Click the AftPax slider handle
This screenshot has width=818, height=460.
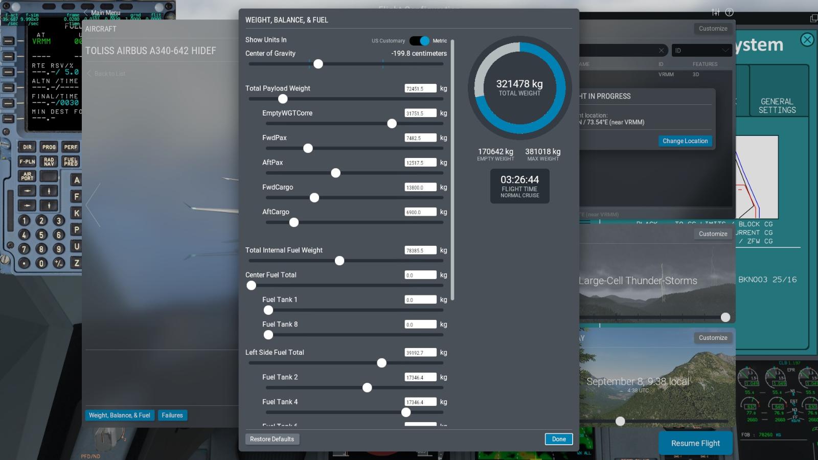335,173
